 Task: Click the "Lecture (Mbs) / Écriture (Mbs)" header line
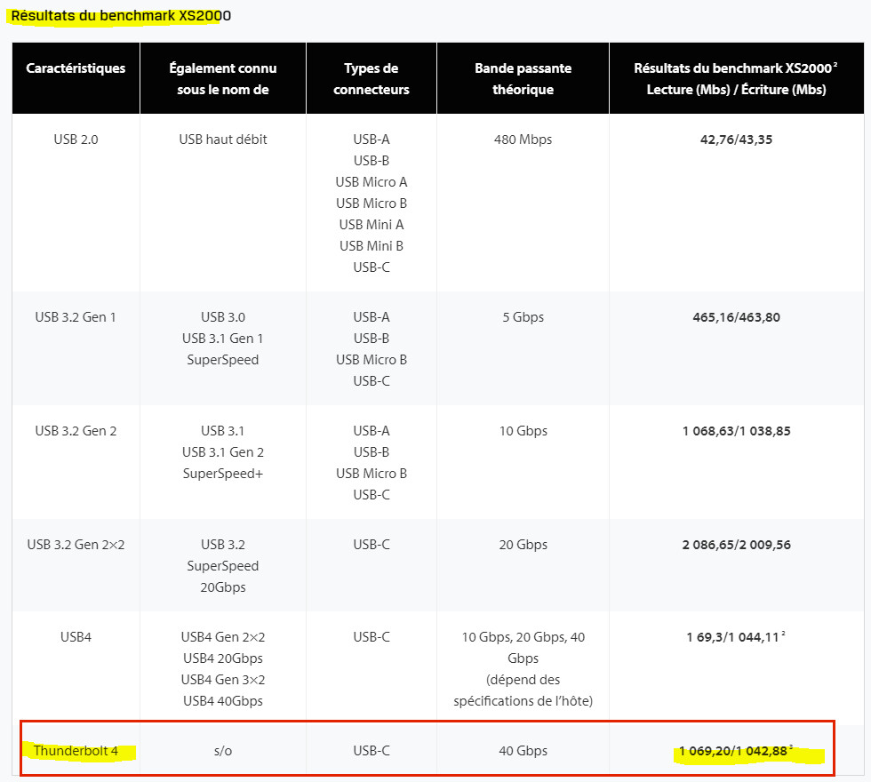coord(736,90)
